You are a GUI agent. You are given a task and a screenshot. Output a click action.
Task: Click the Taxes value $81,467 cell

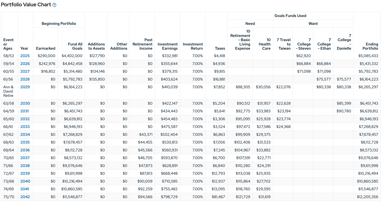coord(218,197)
